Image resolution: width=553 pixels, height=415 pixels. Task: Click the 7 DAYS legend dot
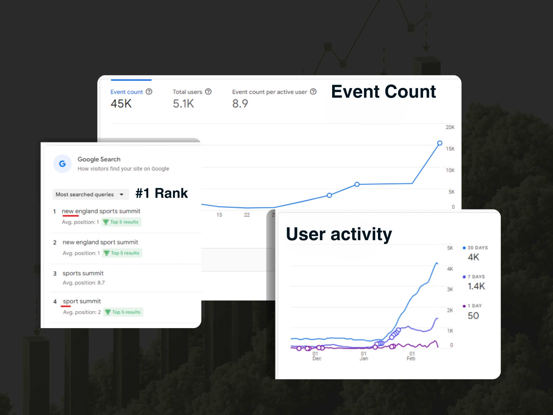point(464,277)
